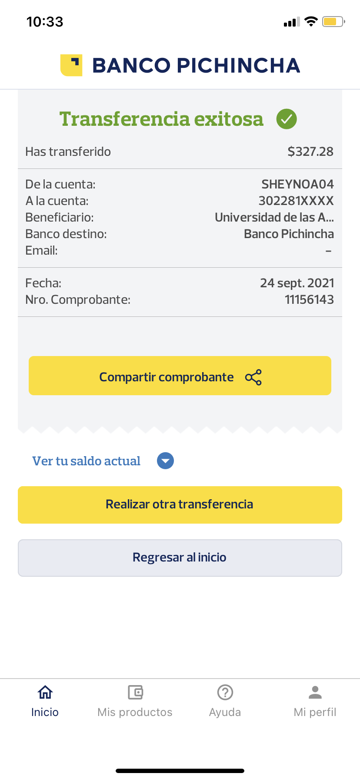Viewport: 360px width, 780px height.
Task: Tap the green success checkmark icon
Action: 287,119
